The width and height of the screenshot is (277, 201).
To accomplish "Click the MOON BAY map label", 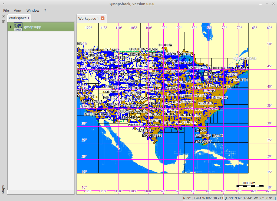I will point(86,96).
